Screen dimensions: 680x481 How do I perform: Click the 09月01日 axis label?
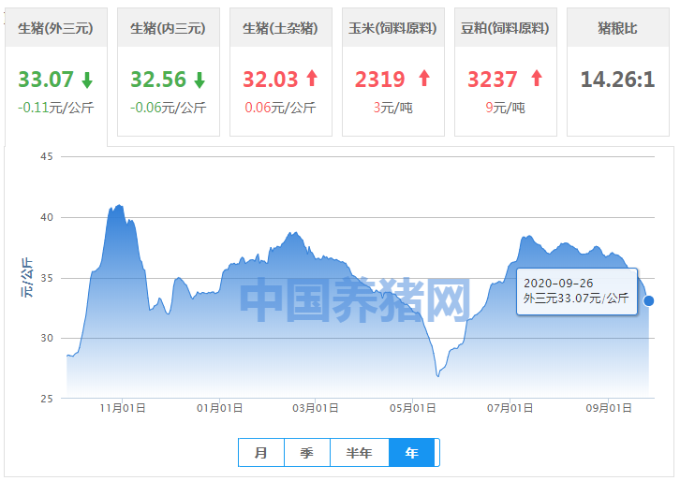609,408
